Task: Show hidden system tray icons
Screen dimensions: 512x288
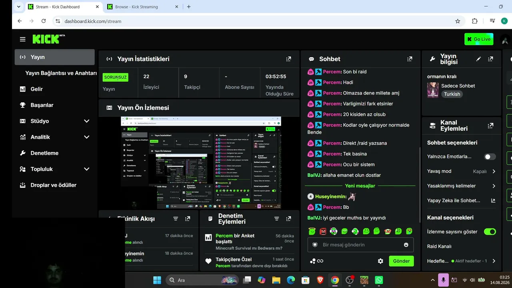Action: pyautogui.click(x=432, y=280)
